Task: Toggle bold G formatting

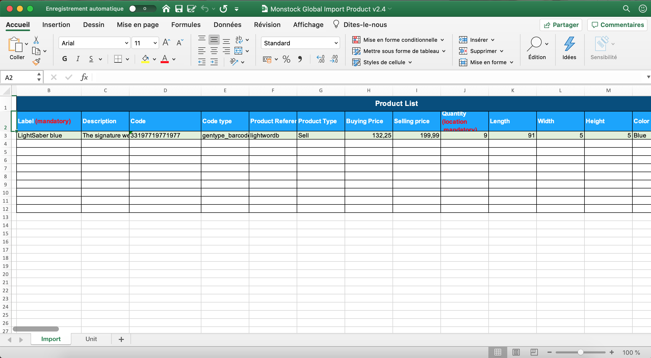Action: pyautogui.click(x=64, y=59)
